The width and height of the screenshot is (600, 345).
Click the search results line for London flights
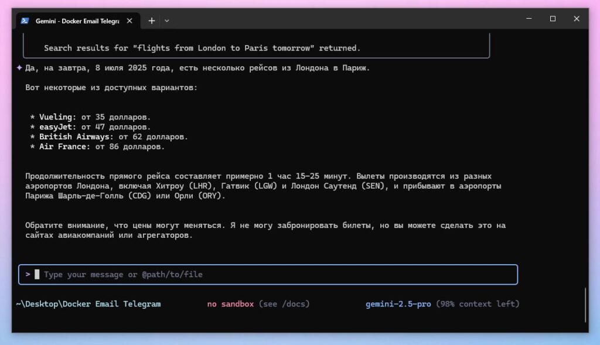point(202,48)
